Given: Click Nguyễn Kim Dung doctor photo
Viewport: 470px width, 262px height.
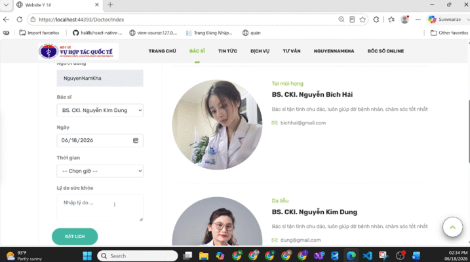Looking at the screenshot, I should [217, 221].
